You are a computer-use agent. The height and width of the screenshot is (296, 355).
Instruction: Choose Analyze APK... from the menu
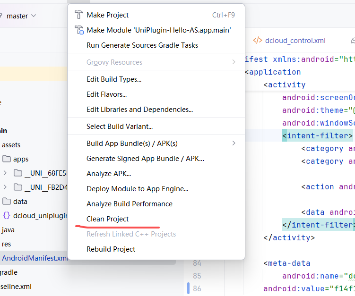109,174
